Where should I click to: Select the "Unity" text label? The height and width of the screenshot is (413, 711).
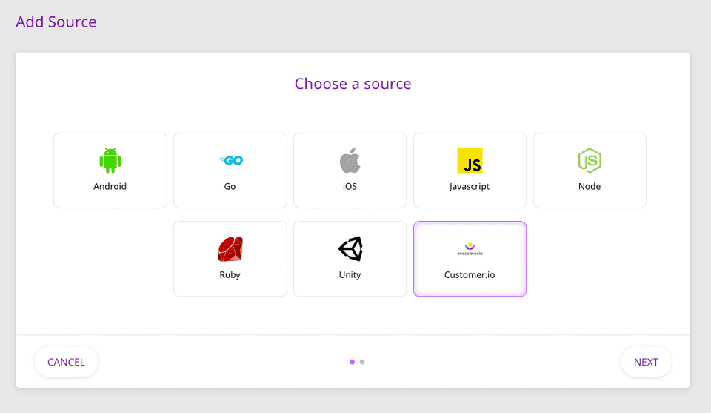pyautogui.click(x=350, y=275)
